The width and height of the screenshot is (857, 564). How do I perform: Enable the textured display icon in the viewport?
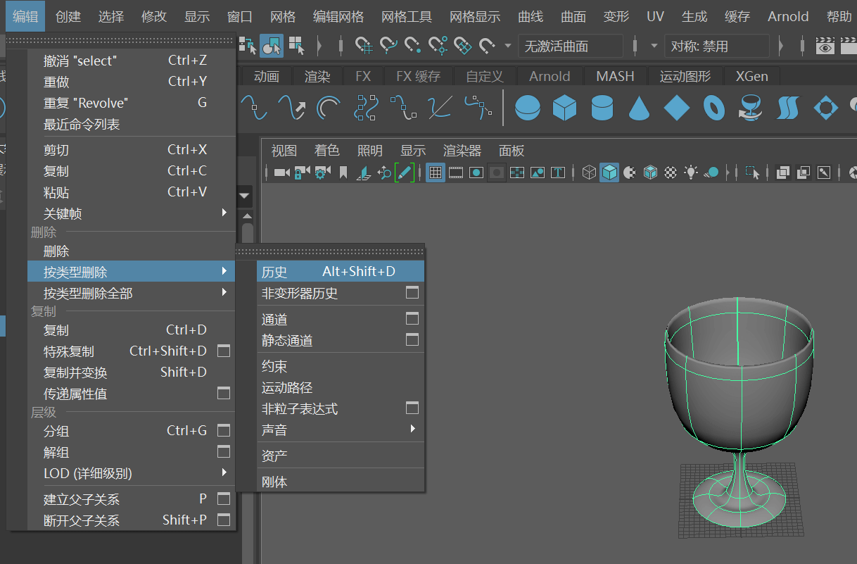coord(671,172)
